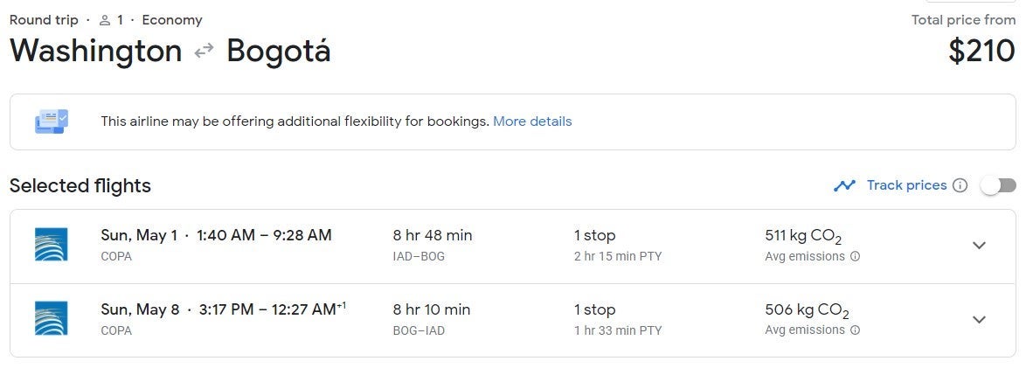1033x375 pixels.
Task: Click info icon beside 506 kg emissions
Action: (855, 330)
